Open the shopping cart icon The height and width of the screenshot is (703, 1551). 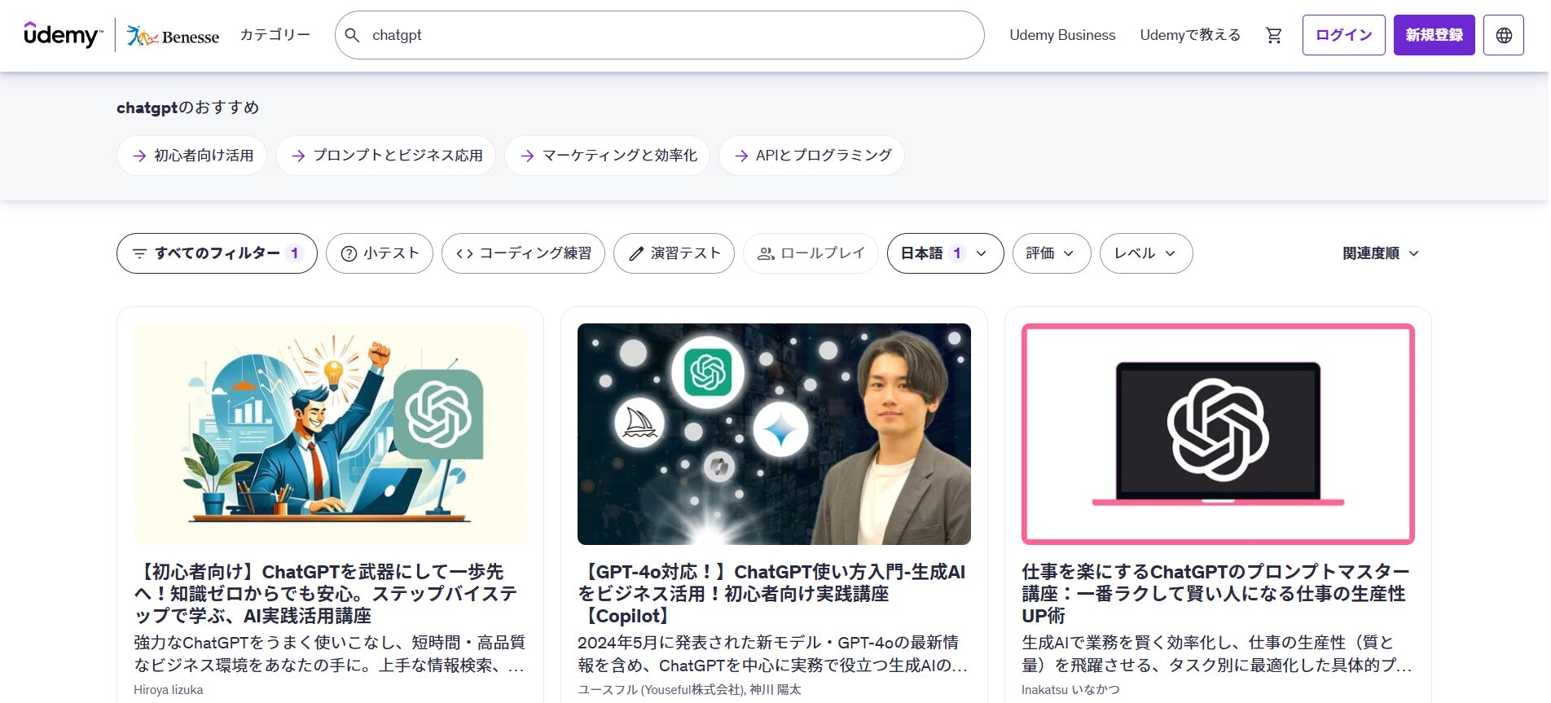pyautogui.click(x=1274, y=35)
